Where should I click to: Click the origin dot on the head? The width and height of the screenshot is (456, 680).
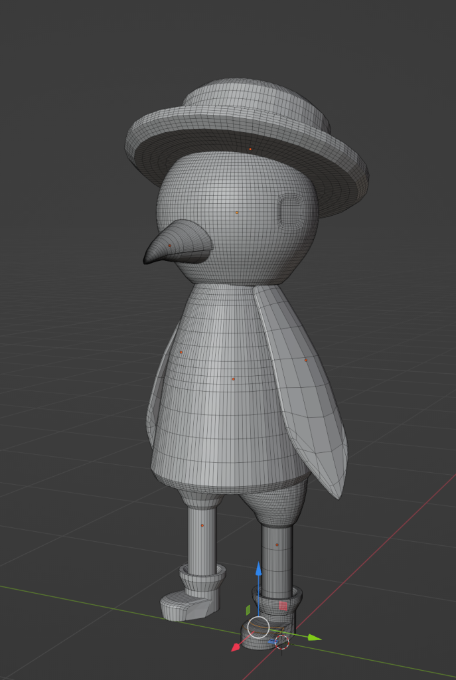[237, 213]
